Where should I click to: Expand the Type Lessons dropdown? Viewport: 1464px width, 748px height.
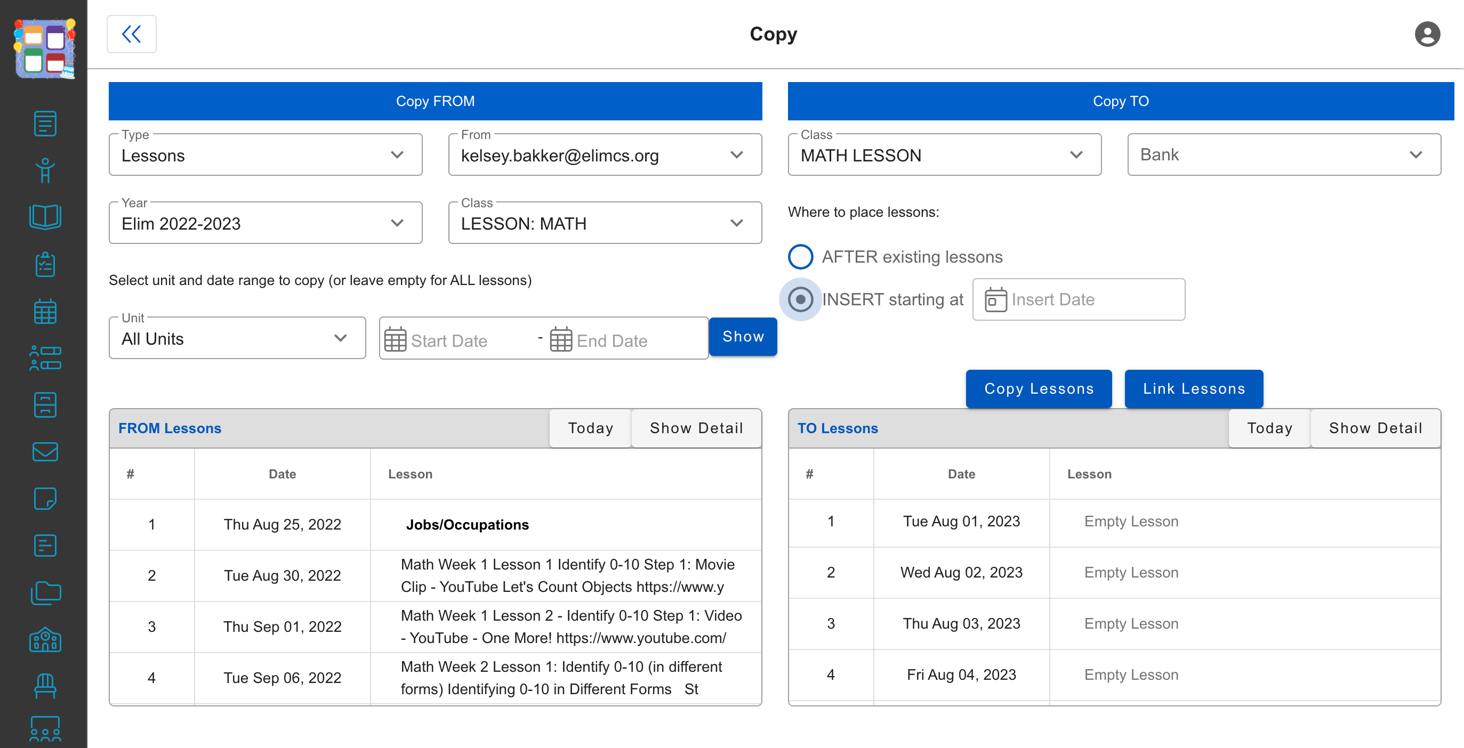(x=266, y=155)
